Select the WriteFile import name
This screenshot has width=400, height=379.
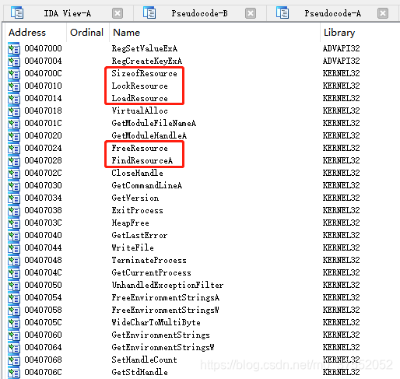(x=133, y=247)
